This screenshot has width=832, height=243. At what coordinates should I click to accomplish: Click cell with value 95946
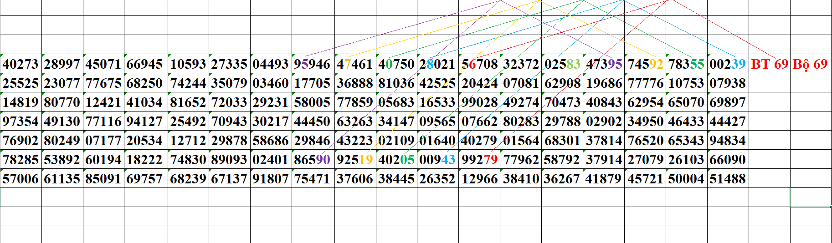tap(312, 64)
